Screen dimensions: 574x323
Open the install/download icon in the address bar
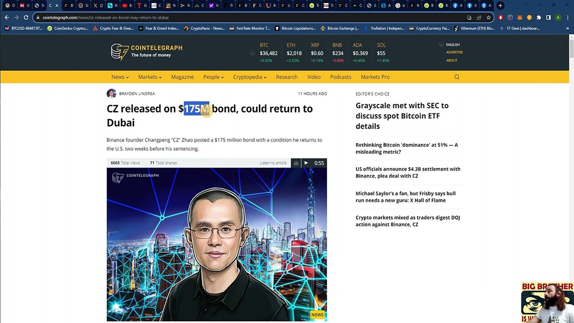point(470,17)
